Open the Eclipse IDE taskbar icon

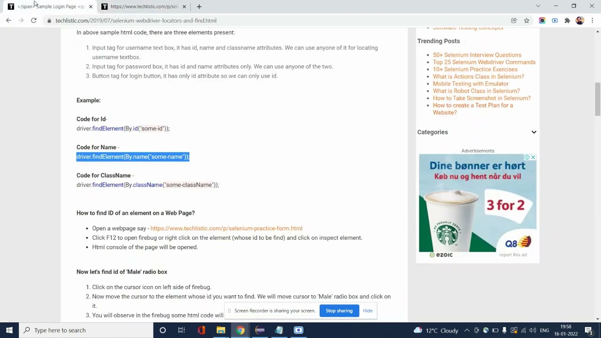click(260, 330)
